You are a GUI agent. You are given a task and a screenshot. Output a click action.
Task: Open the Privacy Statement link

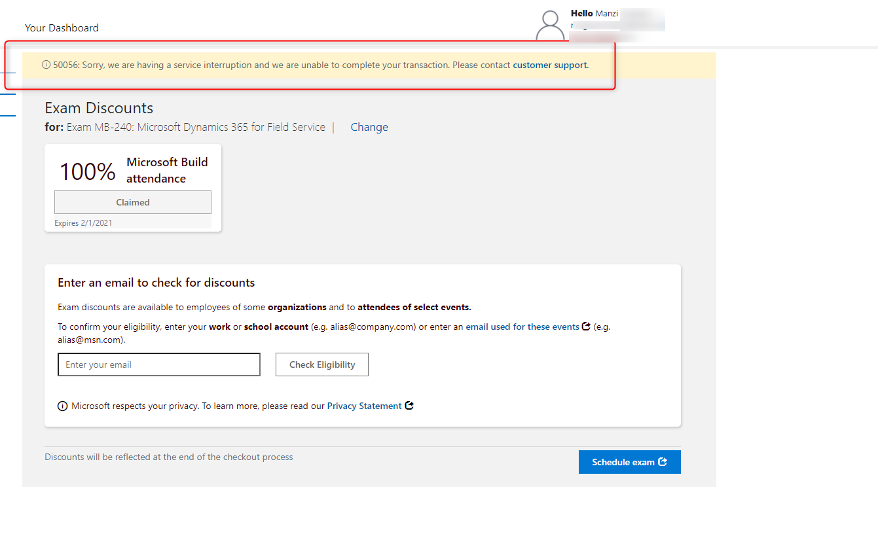(365, 406)
